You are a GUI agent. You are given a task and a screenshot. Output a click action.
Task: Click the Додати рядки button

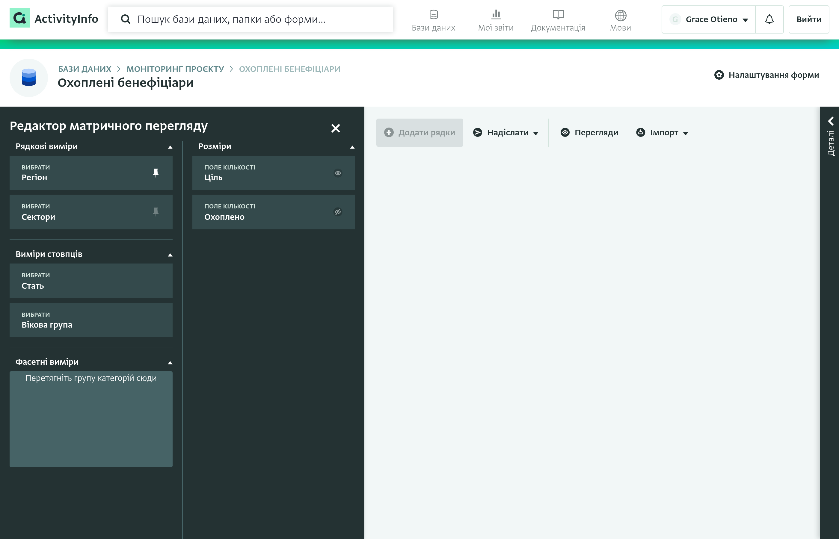point(419,133)
